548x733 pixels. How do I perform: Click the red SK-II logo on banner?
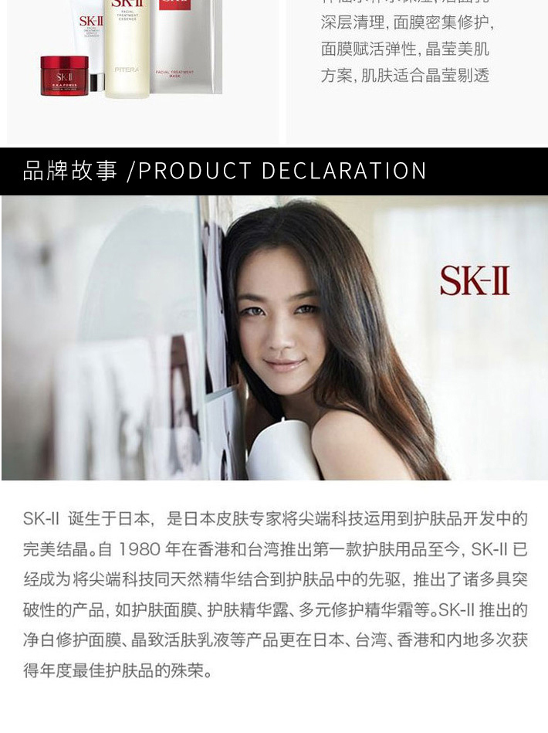coord(474,280)
